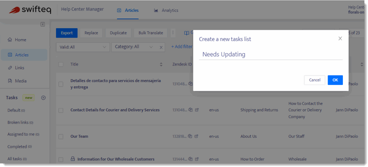Click the Shipping and Returns category cell
368x167 pixels.
click(x=259, y=110)
